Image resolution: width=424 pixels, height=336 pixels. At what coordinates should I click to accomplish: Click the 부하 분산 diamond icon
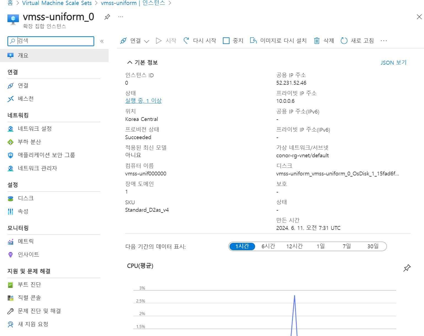point(10,142)
